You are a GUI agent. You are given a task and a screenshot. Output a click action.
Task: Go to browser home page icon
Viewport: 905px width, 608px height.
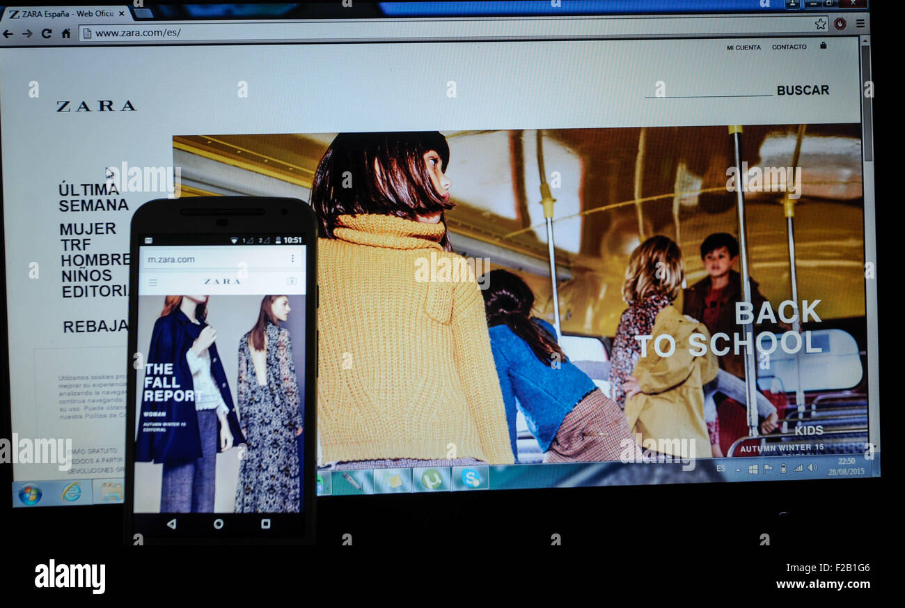click(66, 33)
